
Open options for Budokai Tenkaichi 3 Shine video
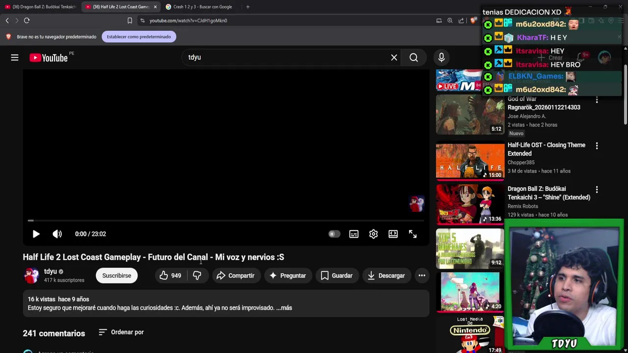(597, 190)
